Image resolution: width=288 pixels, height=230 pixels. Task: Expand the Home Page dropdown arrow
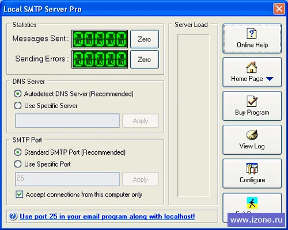pyautogui.click(x=270, y=79)
